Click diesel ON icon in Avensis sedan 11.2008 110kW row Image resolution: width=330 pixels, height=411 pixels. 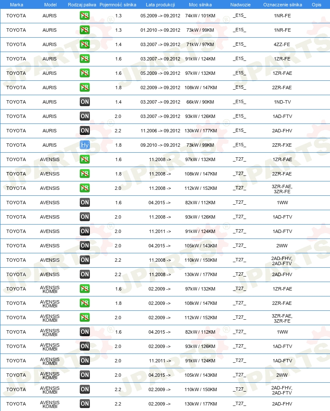tap(84, 260)
